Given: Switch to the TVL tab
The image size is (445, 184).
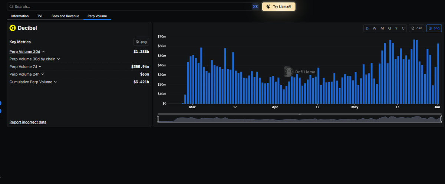Looking at the screenshot, I should [40, 16].
